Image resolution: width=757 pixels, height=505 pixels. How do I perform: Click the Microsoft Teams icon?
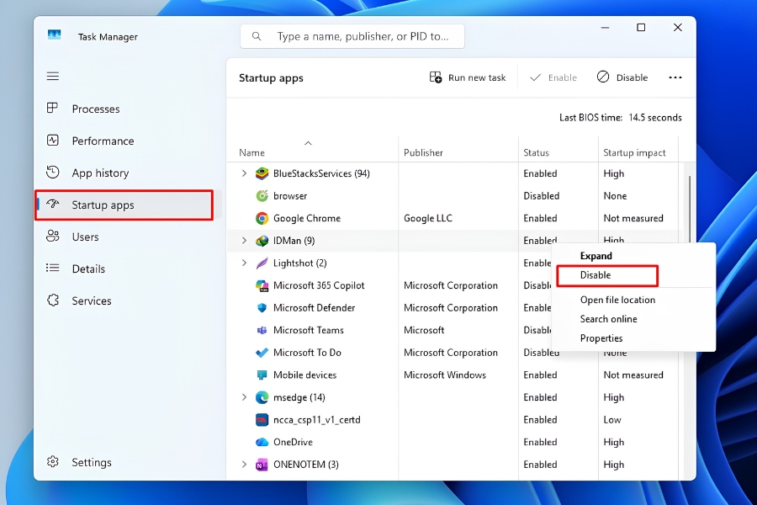click(x=262, y=330)
